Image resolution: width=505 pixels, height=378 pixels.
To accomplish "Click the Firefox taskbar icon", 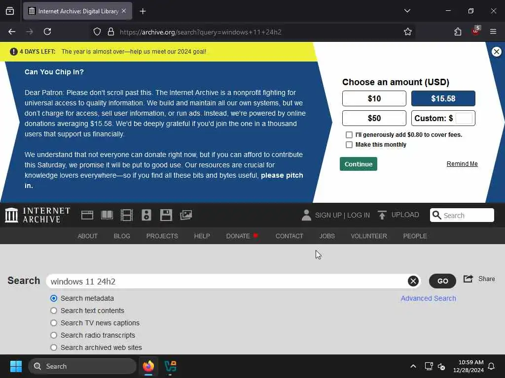I will point(148,366).
